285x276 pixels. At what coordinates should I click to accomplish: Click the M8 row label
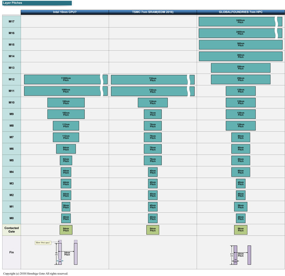[x=11, y=126]
